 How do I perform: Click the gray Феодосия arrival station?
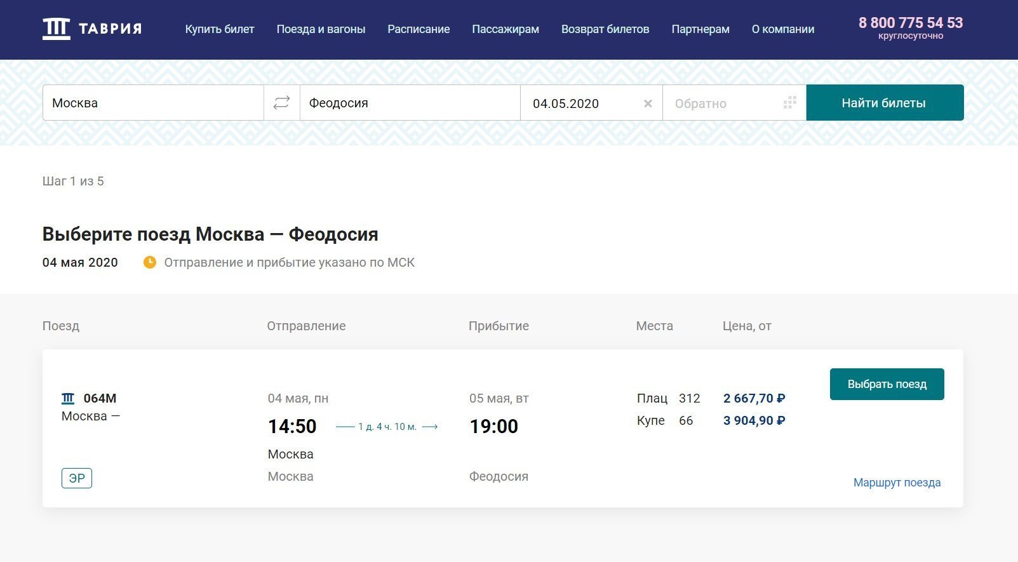[x=499, y=476]
